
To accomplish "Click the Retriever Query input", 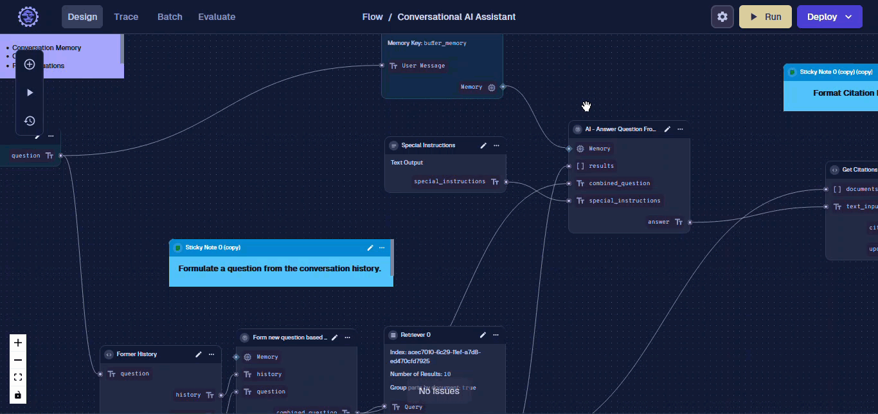I will 384,406.
